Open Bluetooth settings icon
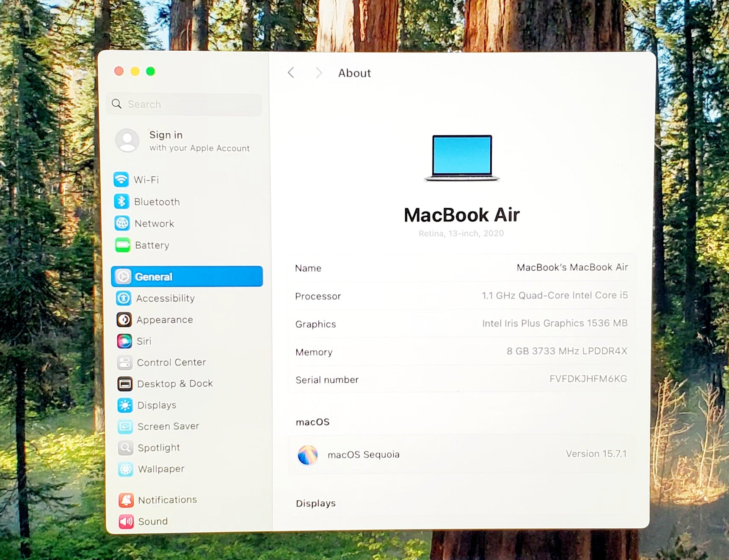 121,201
